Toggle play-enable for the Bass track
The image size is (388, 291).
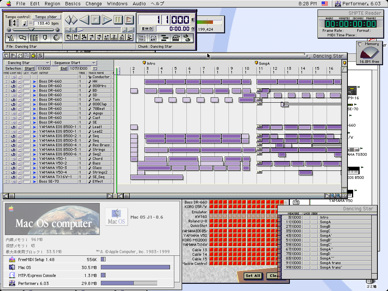34,163
